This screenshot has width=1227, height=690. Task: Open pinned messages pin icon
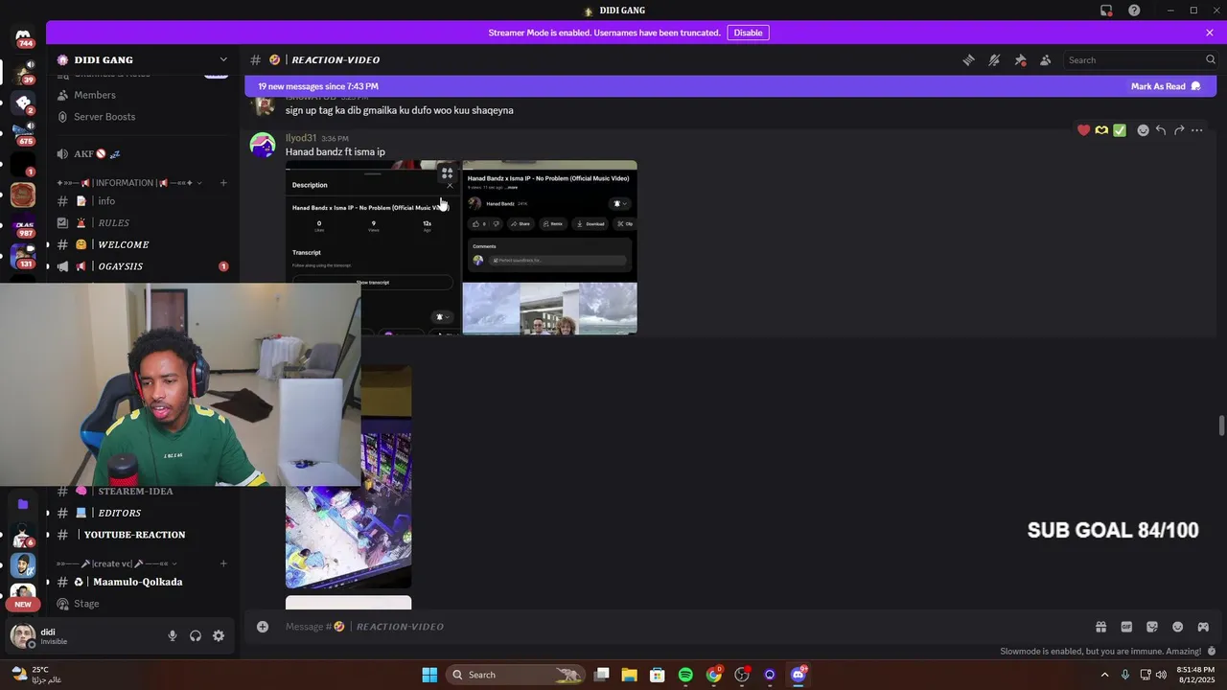tap(1020, 59)
